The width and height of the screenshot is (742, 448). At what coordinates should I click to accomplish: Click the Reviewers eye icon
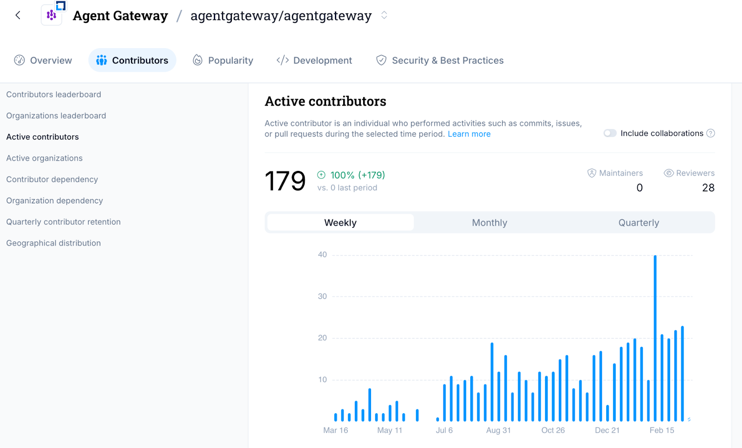(x=668, y=173)
